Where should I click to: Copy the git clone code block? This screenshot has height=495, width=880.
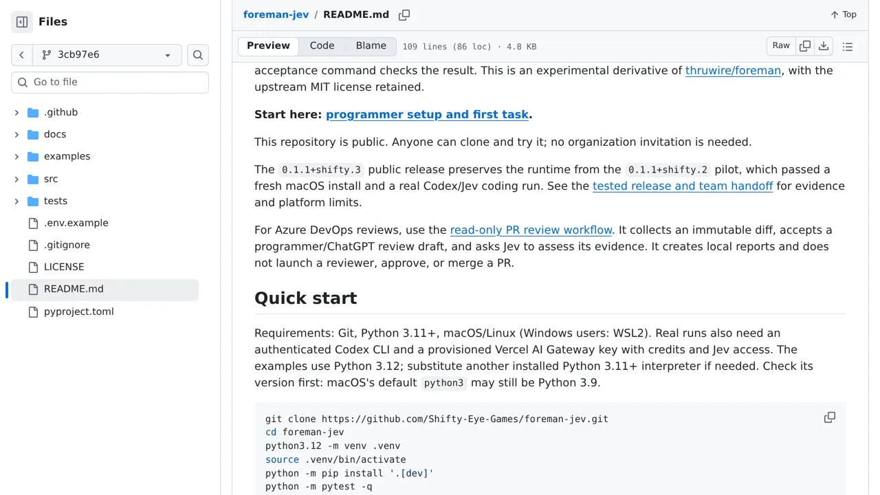830,418
